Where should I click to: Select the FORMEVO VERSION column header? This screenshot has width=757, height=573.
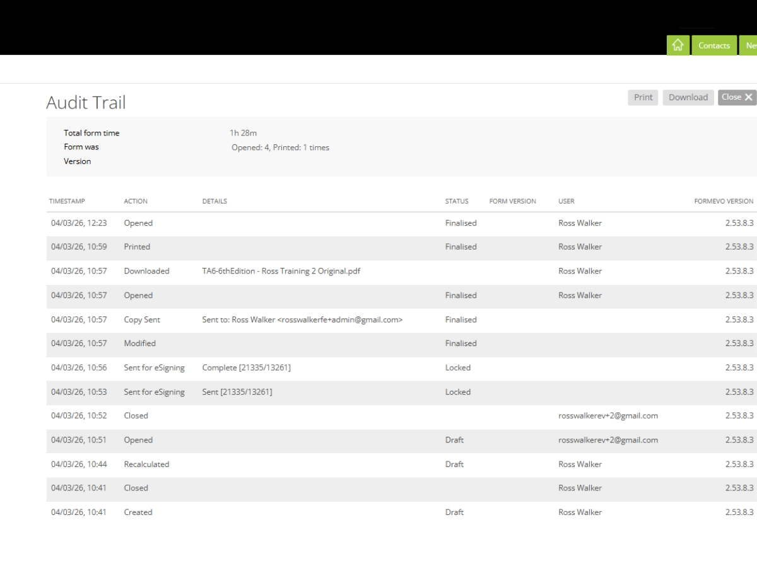coord(724,201)
